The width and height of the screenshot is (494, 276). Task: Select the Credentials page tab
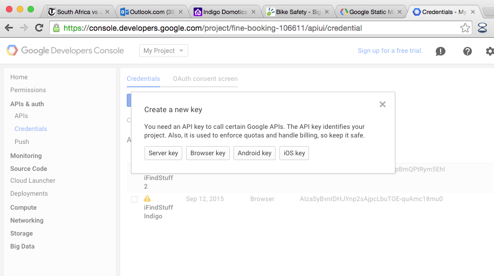(143, 79)
